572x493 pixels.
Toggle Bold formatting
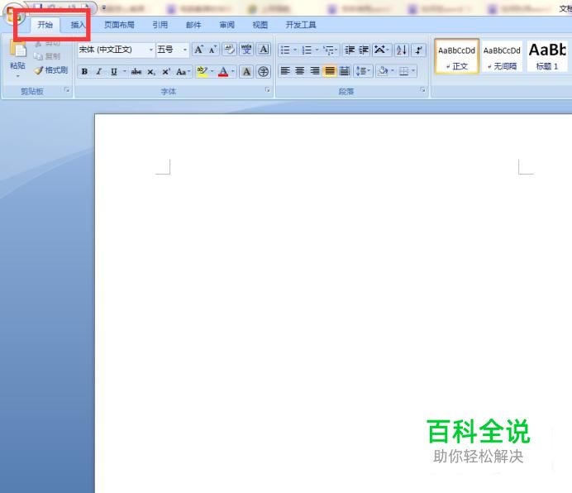click(x=84, y=72)
